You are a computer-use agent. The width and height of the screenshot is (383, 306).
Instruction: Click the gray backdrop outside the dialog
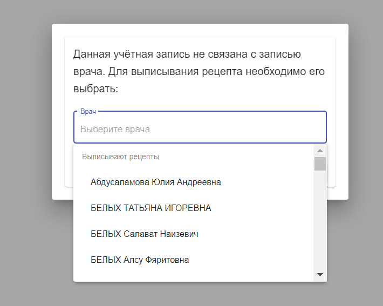pyautogui.click(x=24, y=147)
